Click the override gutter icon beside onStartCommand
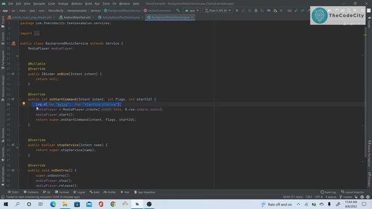The width and height of the screenshot is (372, 209). click(x=13, y=99)
